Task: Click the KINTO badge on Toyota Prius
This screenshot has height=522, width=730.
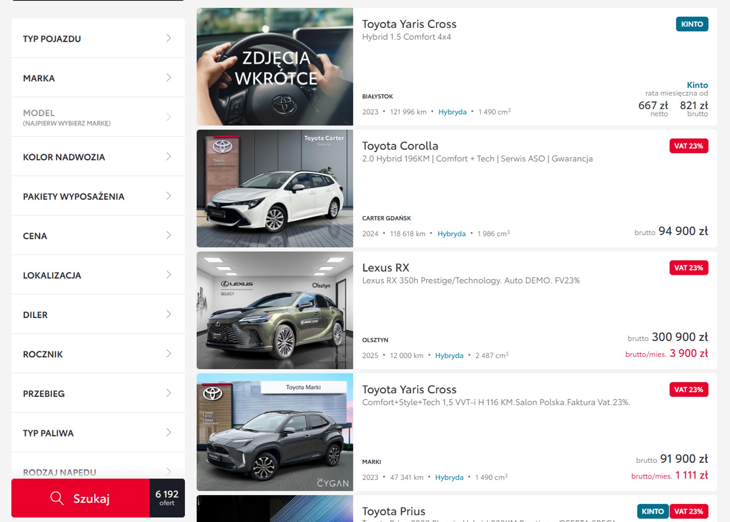Action: click(x=653, y=511)
